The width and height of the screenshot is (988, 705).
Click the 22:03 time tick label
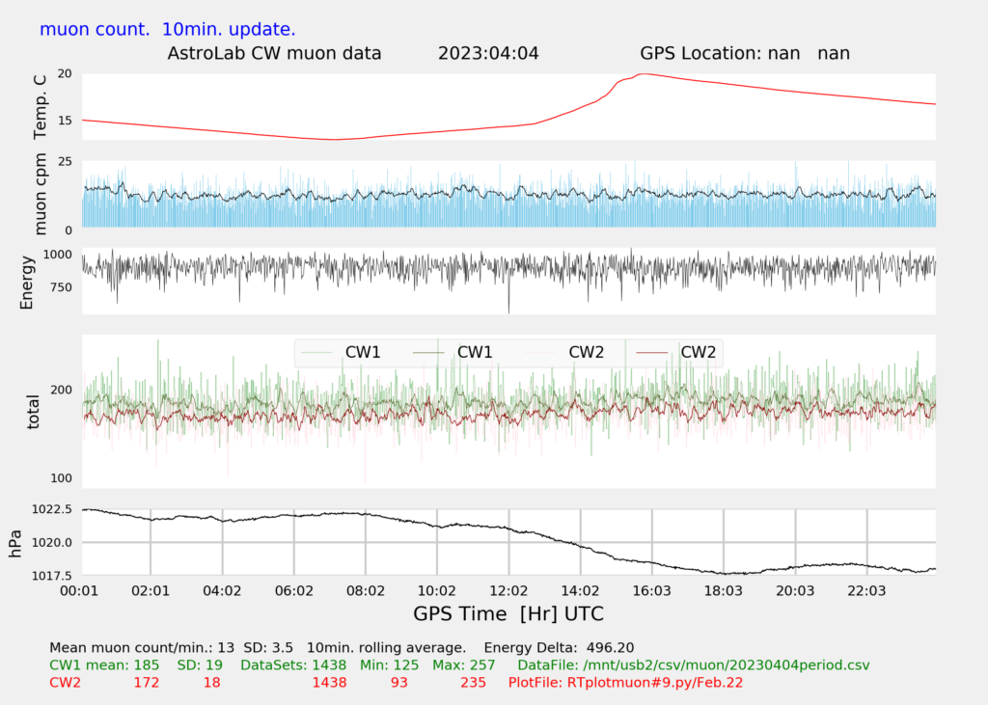click(866, 590)
